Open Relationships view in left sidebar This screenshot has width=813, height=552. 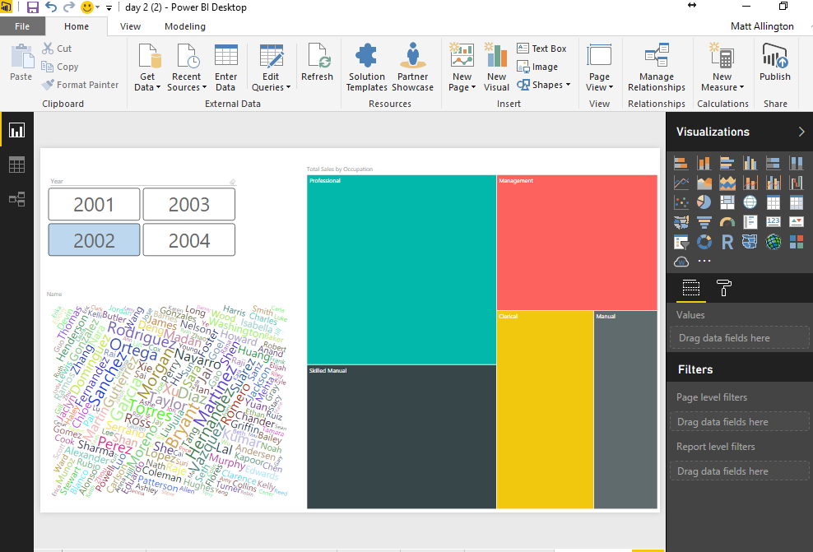click(x=16, y=199)
